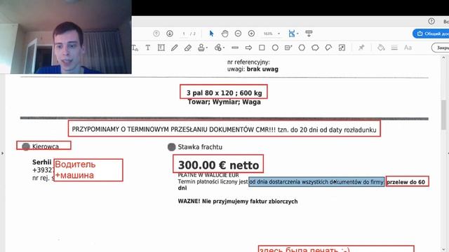
Task: Select the stamp tool
Action: (201, 48)
